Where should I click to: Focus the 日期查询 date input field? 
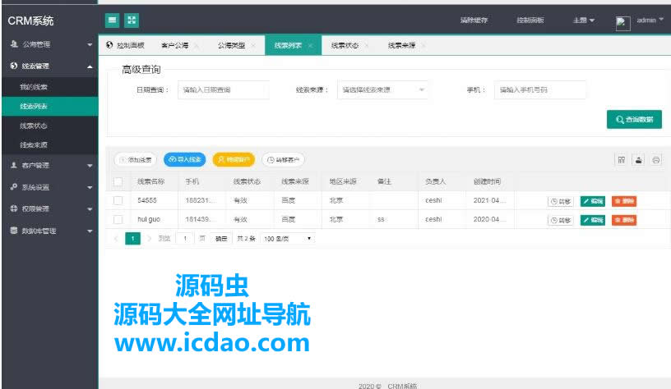click(x=224, y=90)
